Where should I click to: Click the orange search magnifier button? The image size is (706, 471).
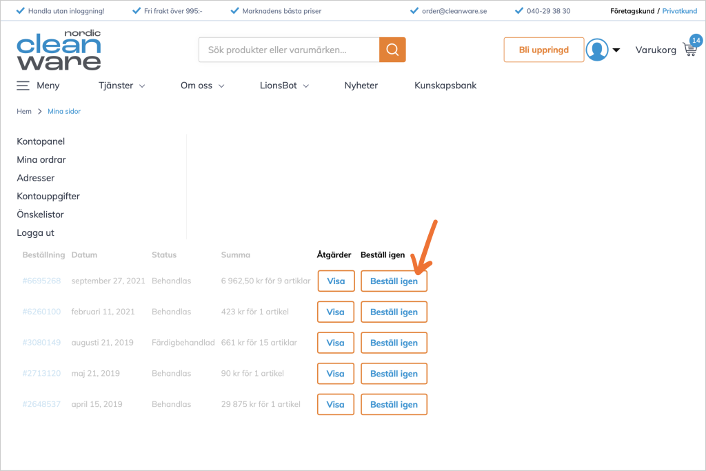(x=392, y=50)
